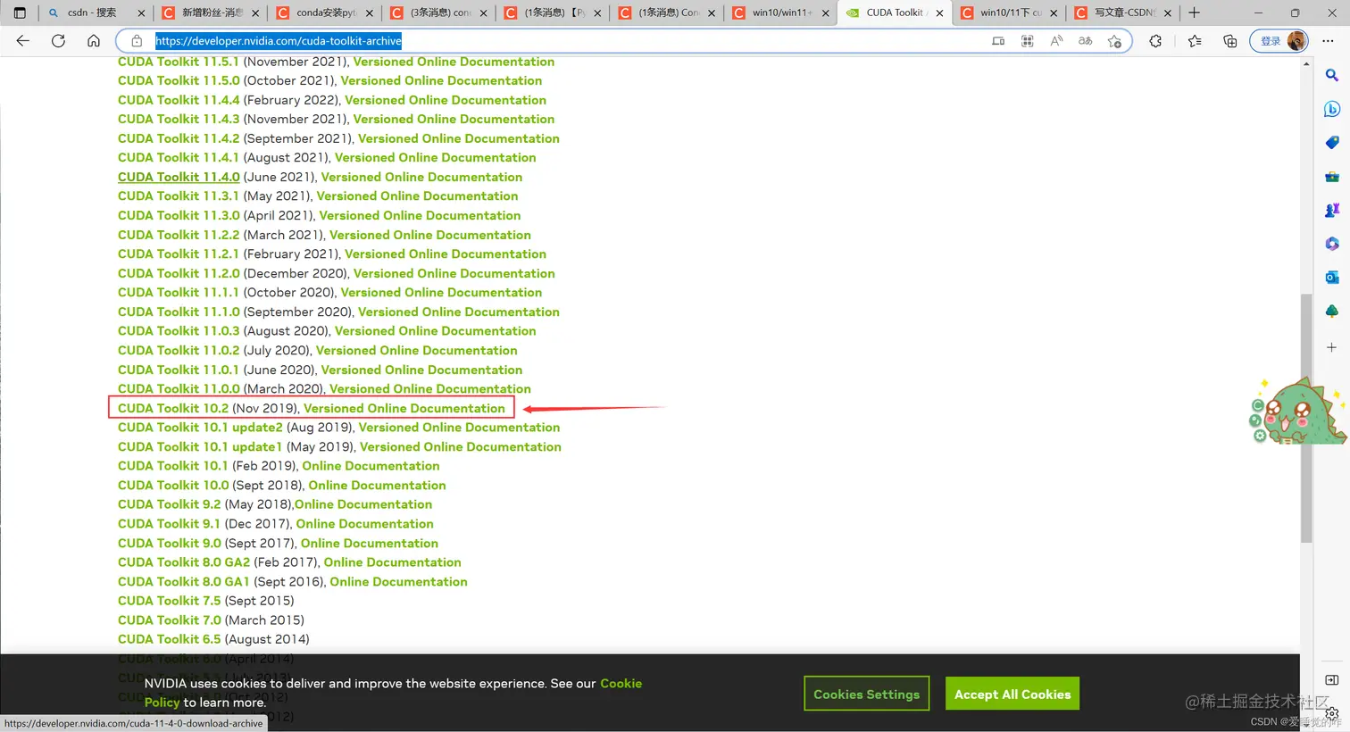Screen dimensions: 1350x732
Task: Click the app available install icon
Action: [998, 41]
